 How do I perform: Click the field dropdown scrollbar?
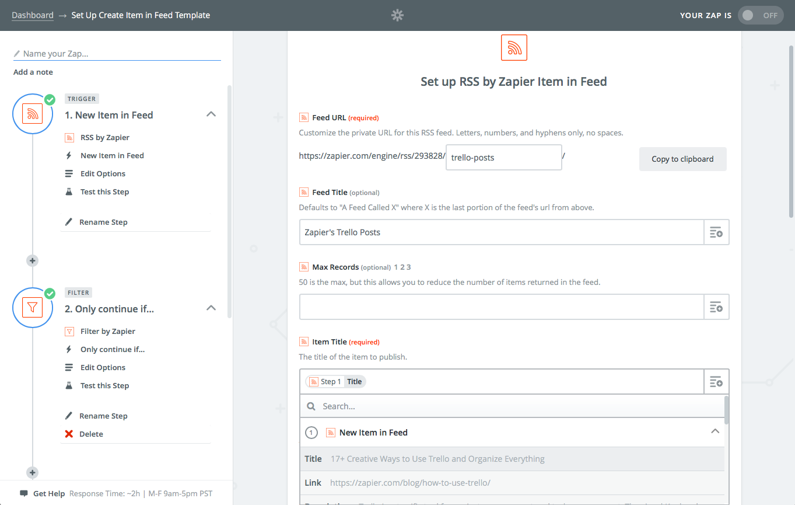click(x=726, y=409)
